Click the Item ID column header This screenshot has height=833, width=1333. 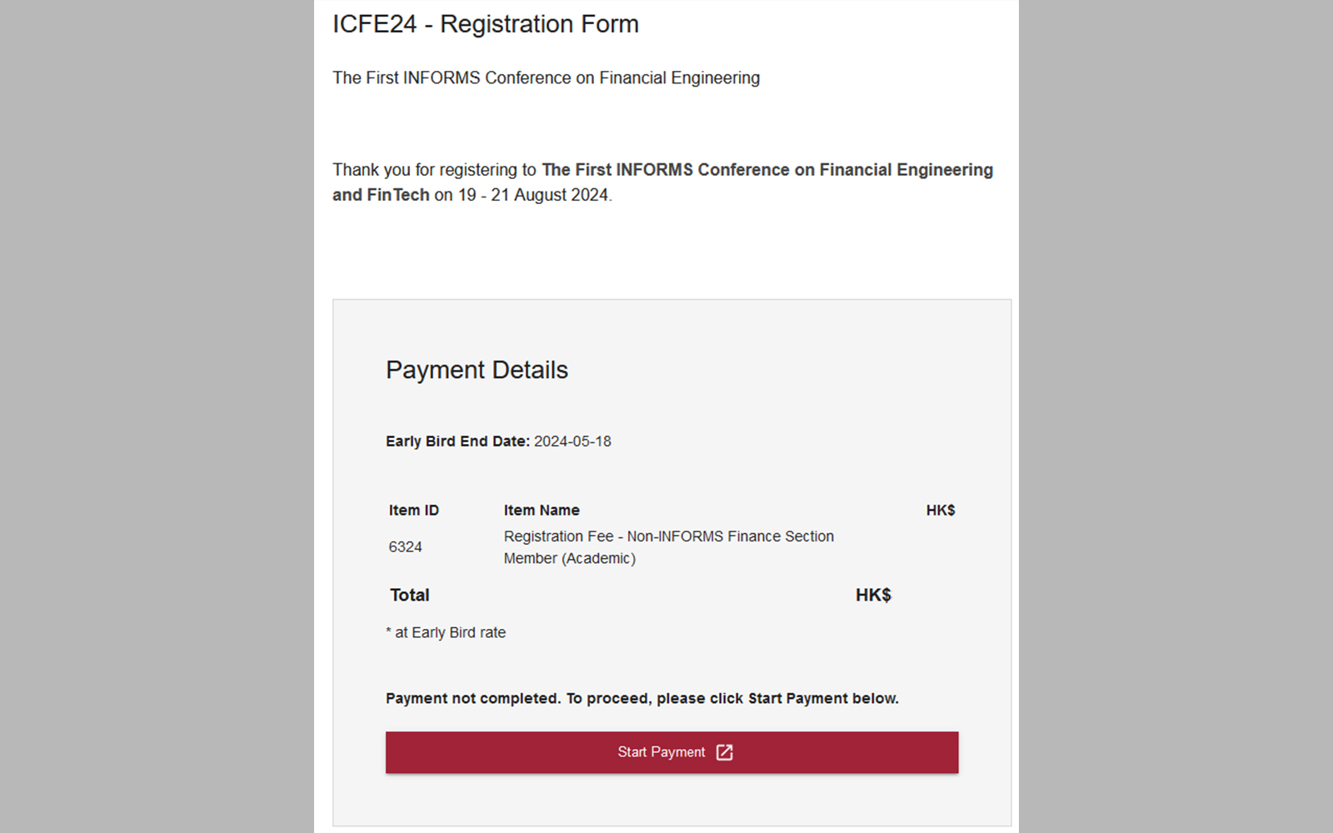pos(413,511)
